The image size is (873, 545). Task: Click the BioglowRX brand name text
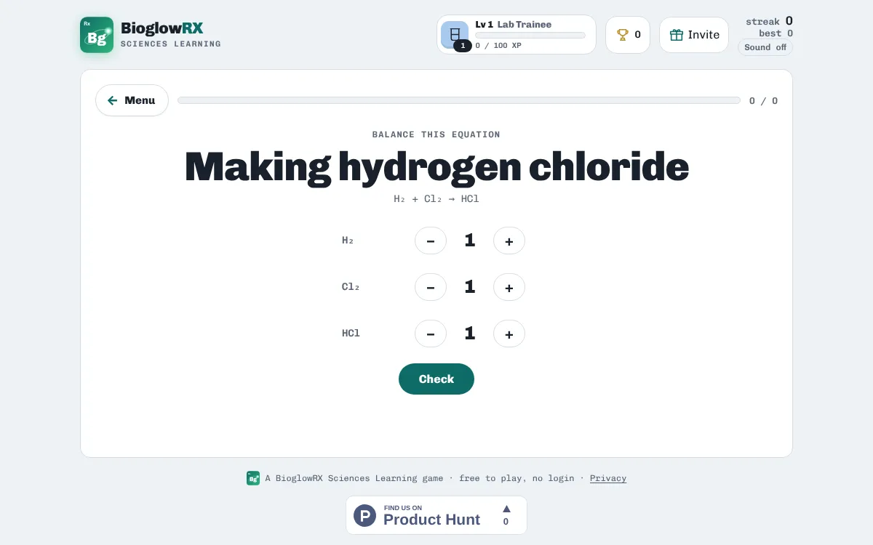pos(162,28)
